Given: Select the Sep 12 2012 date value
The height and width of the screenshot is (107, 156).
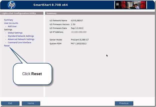Looking at the screenshot, I should click(x=77, y=28).
